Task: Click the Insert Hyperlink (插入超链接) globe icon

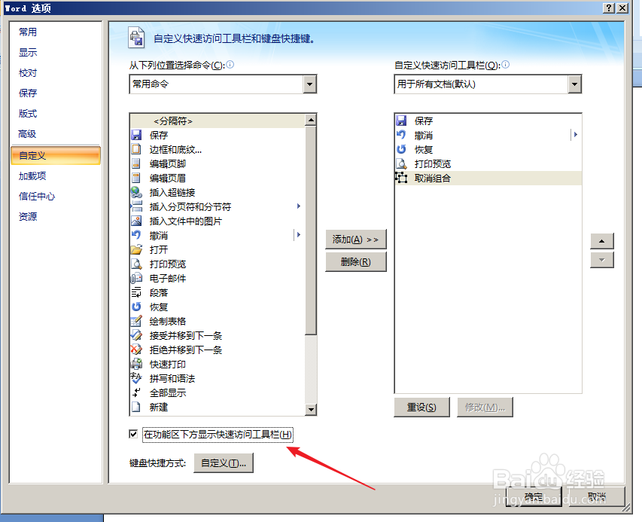Action: tap(136, 192)
